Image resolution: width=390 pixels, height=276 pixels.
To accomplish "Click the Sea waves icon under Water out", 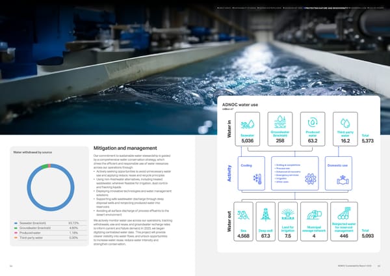I will click(x=243, y=215).
